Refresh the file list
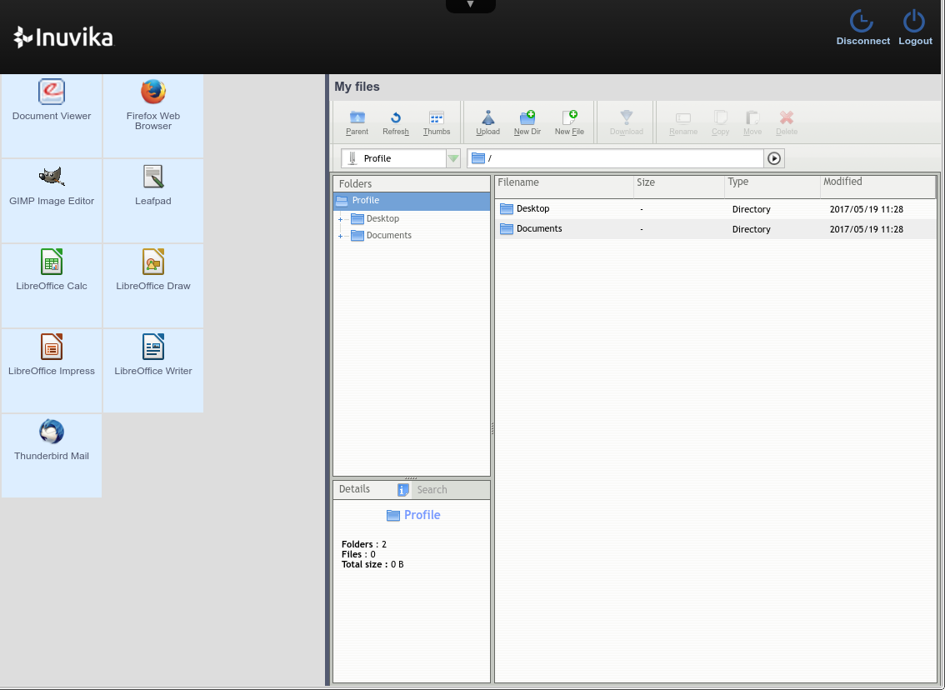 396,122
